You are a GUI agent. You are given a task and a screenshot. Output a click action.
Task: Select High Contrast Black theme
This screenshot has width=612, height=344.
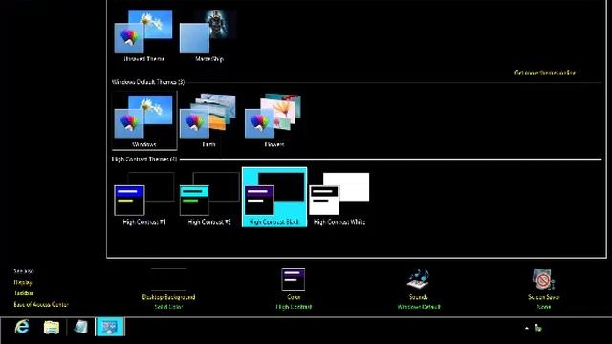pyautogui.click(x=274, y=197)
